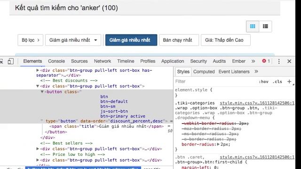The height and width of the screenshot is (169, 301).
Task: Open the Bộ lọc filter button
Action: point(30,40)
